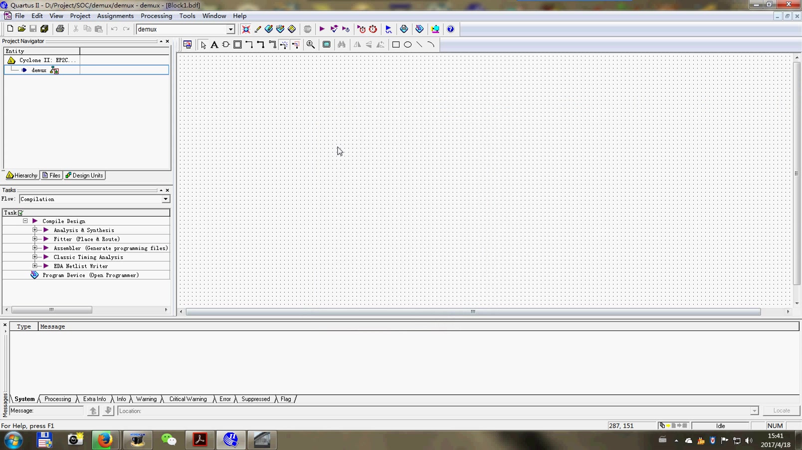
Task: Open Windows Start button
Action: [x=13, y=440]
